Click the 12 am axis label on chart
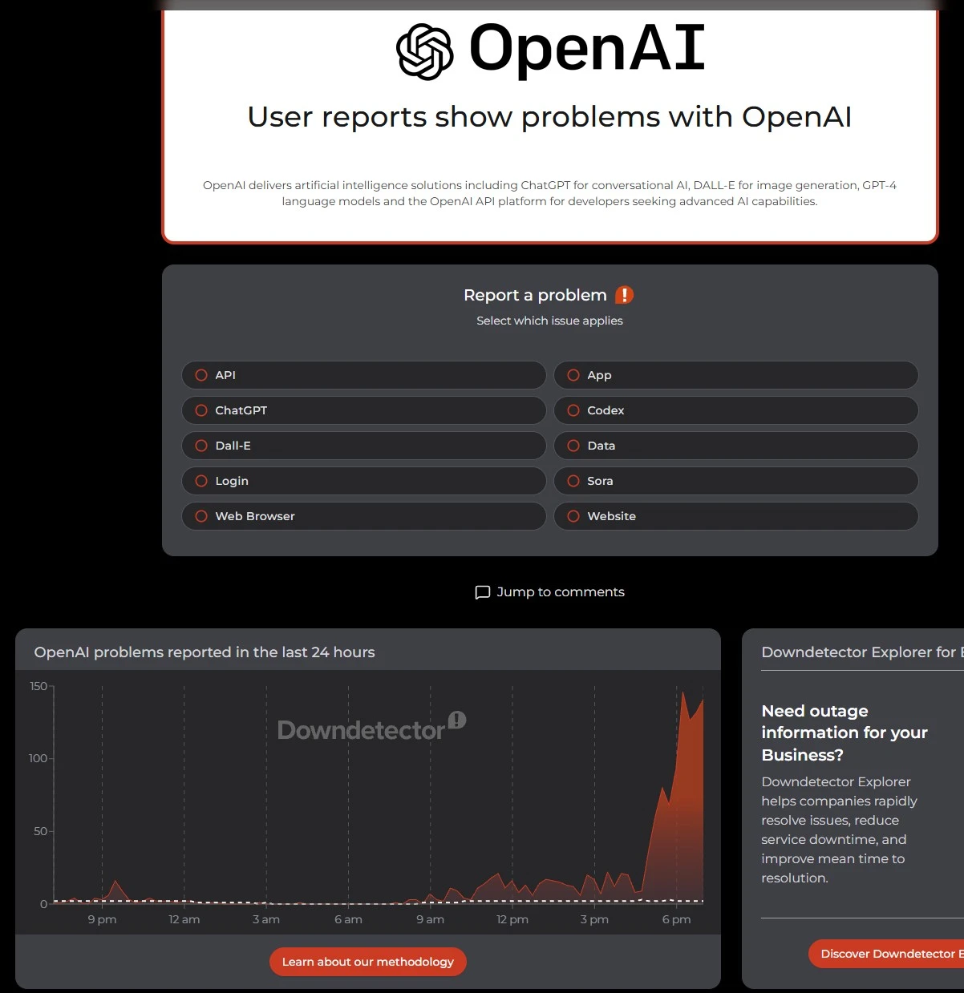The image size is (964, 993). click(184, 919)
